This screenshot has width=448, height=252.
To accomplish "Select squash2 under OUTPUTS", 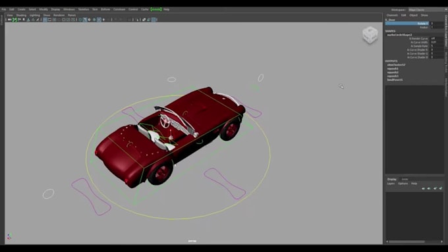I will click(393, 72).
